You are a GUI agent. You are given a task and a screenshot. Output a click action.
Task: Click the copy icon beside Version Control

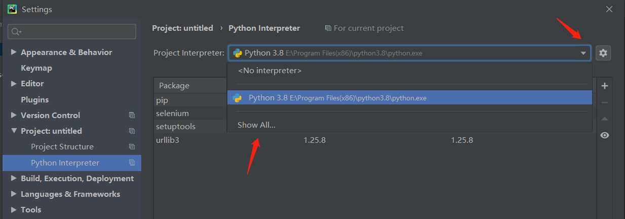(132, 115)
